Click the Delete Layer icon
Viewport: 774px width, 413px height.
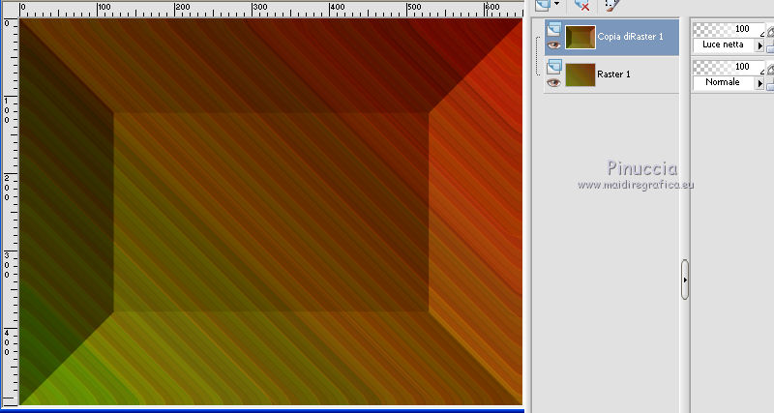point(582,5)
